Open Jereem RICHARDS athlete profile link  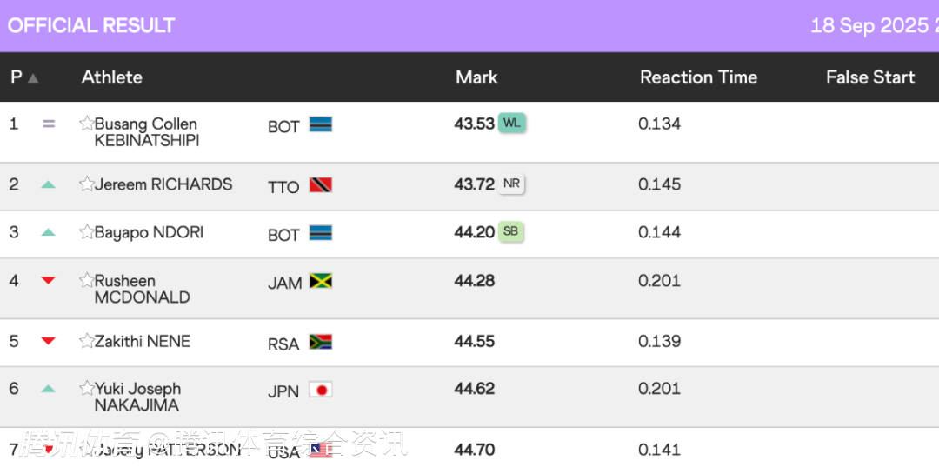[163, 184]
